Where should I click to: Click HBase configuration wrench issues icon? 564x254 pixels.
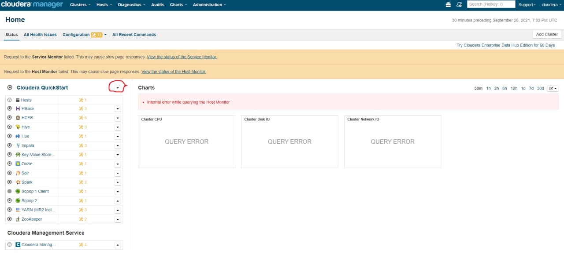pos(81,109)
